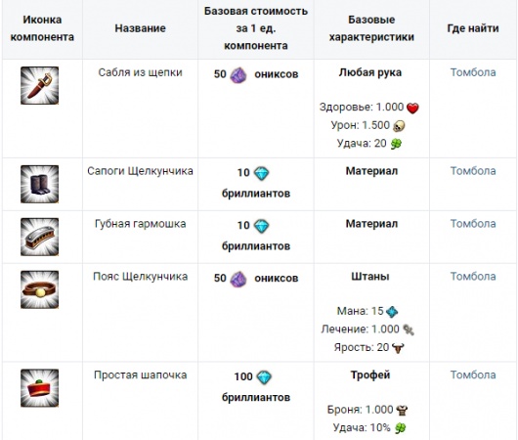Click the Пояс Щелкунчика belt icon
Screen dimensions: 518x440
(x=40, y=289)
